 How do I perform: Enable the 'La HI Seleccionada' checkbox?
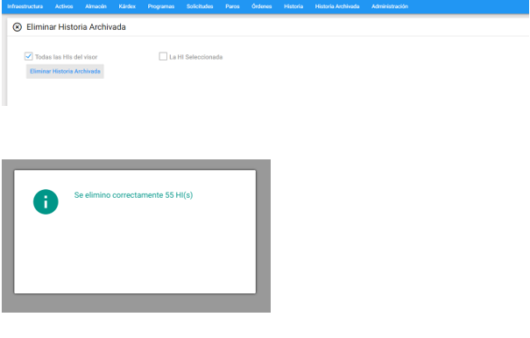[x=163, y=56]
